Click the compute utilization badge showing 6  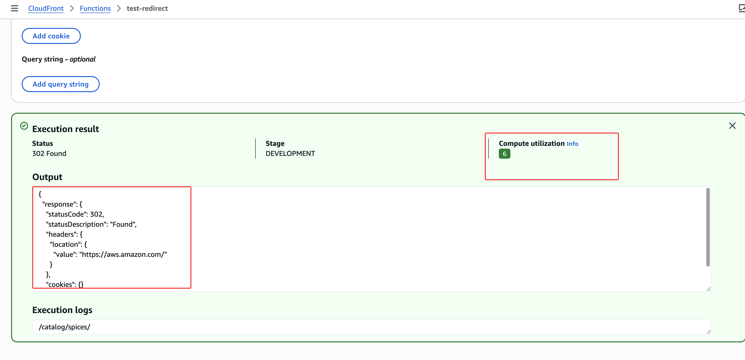pos(504,154)
